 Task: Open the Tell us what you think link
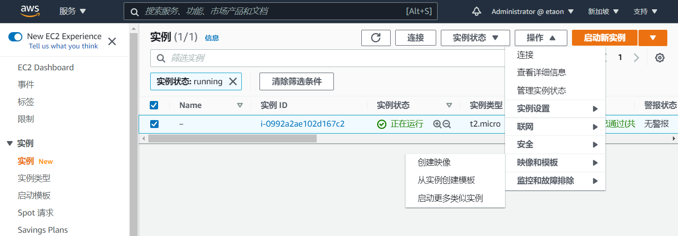(x=63, y=46)
